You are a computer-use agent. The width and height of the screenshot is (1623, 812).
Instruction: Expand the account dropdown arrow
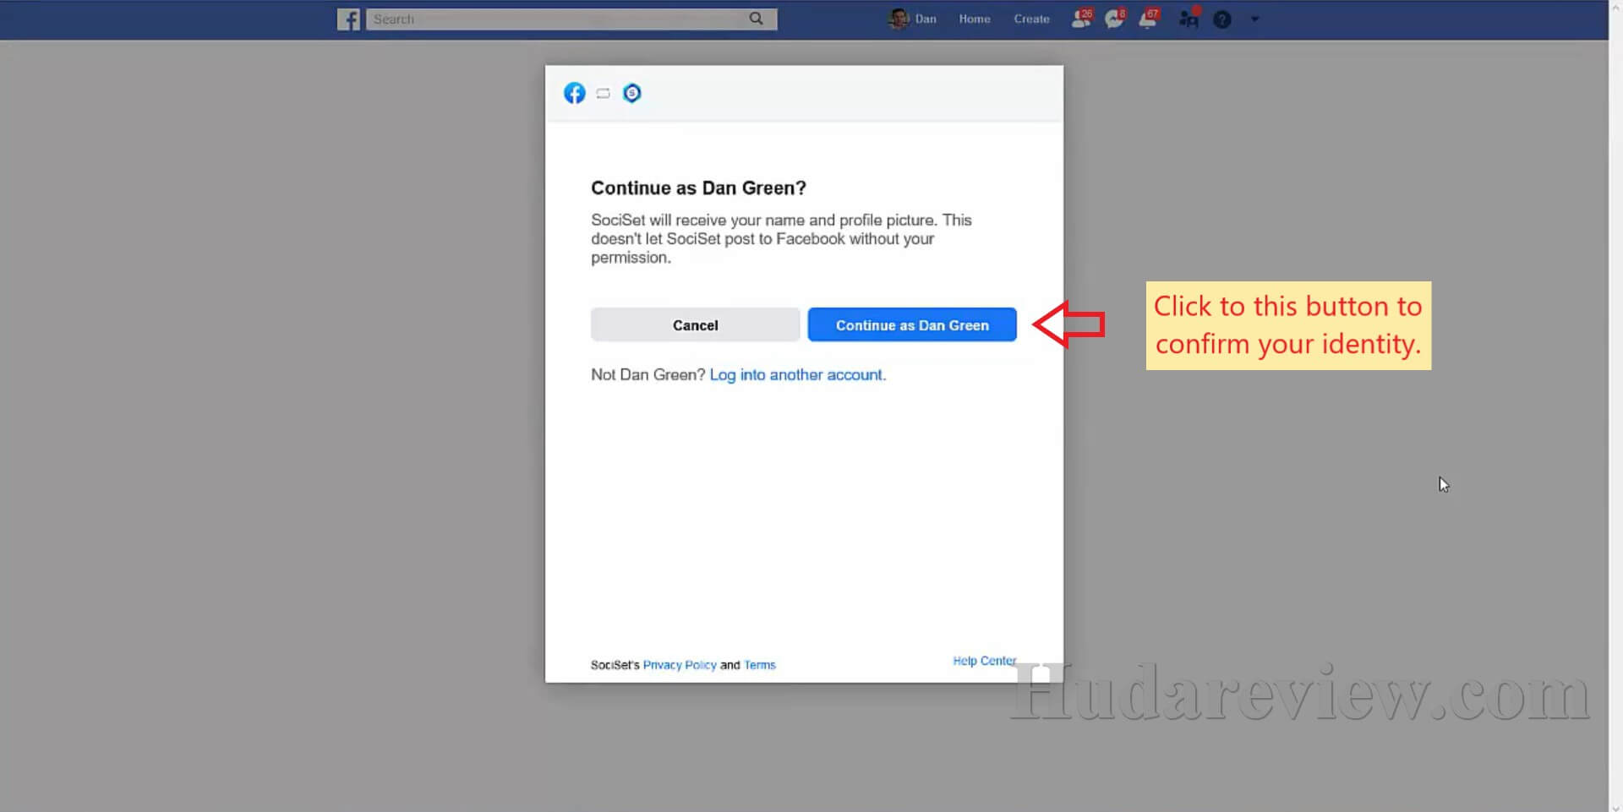tap(1254, 19)
